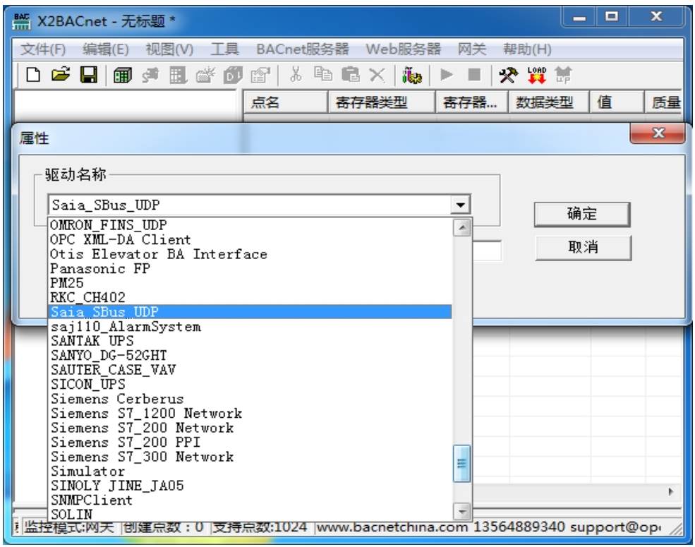
Task: Select SINOLY JINE_JA05 driver
Action: (x=250, y=486)
